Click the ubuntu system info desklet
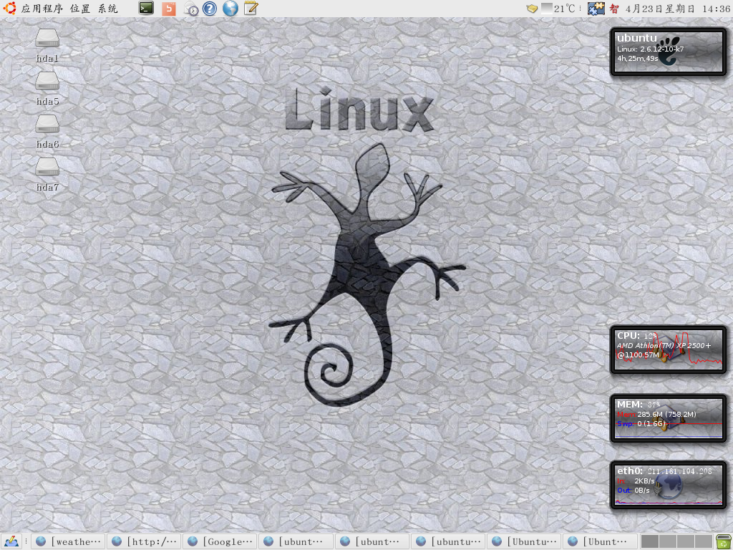 coord(668,52)
